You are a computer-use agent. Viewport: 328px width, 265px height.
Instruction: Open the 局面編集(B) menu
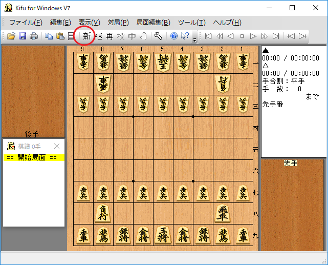[153, 23]
